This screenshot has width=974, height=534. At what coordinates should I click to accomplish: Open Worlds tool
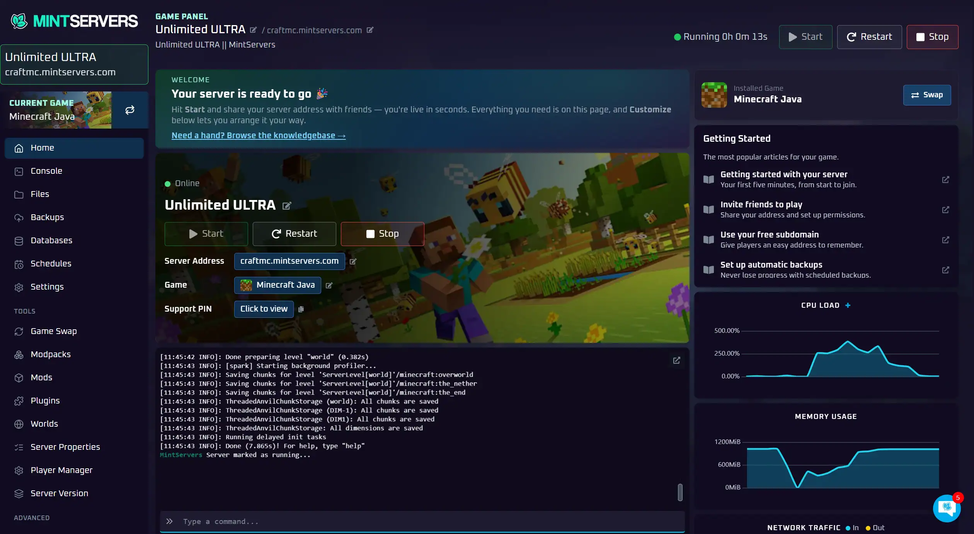point(74,424)
